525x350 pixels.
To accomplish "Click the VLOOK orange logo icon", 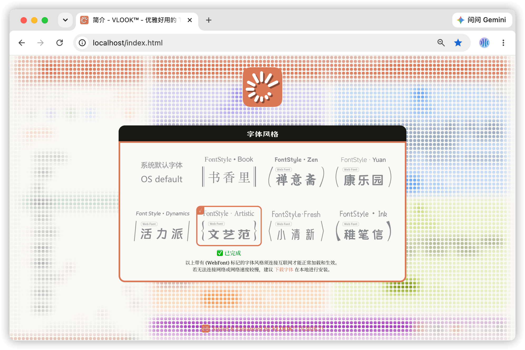I will pos(262,87).
